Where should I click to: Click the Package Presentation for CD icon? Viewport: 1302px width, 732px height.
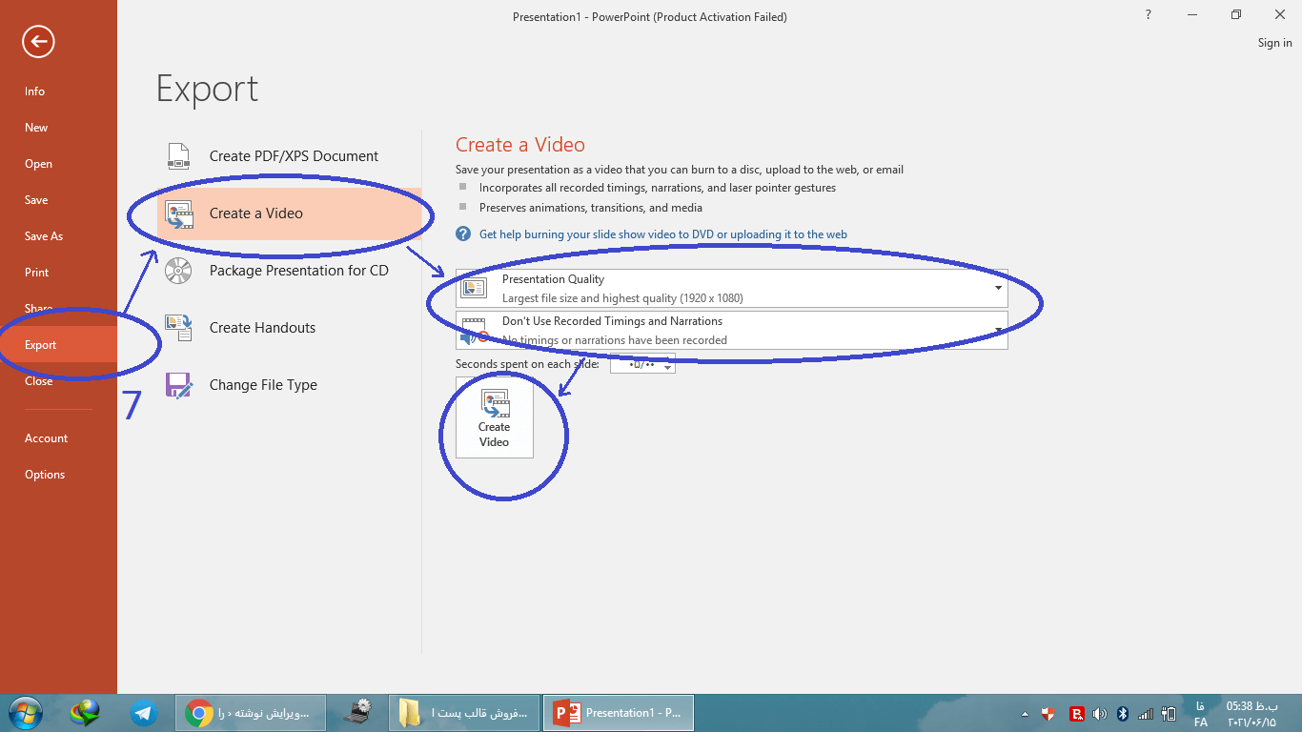pyautogui.click(x=178, y=271)
